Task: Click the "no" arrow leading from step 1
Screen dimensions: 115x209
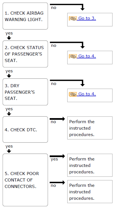Action: point(67,7)
